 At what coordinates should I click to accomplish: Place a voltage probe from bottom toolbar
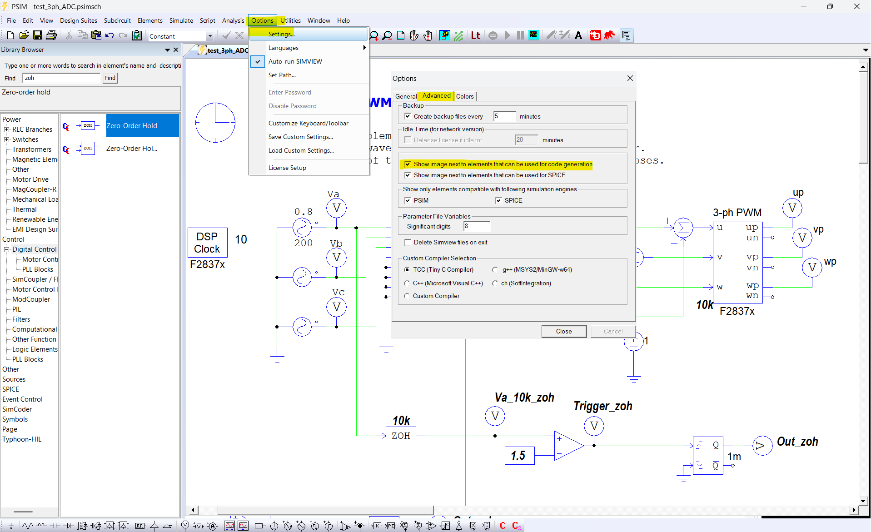185,526
